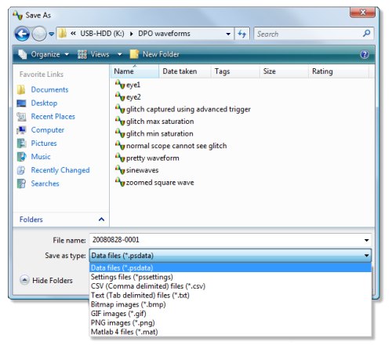Expand the address bar path dropdown
The height and width of the screenshot is (349, 392).
click(x=228, y=34)
